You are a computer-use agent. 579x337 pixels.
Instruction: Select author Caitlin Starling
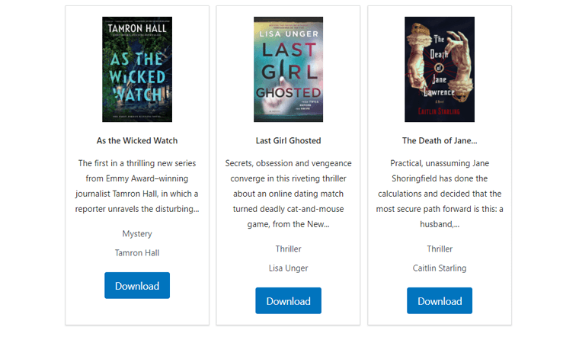[440, 268]
